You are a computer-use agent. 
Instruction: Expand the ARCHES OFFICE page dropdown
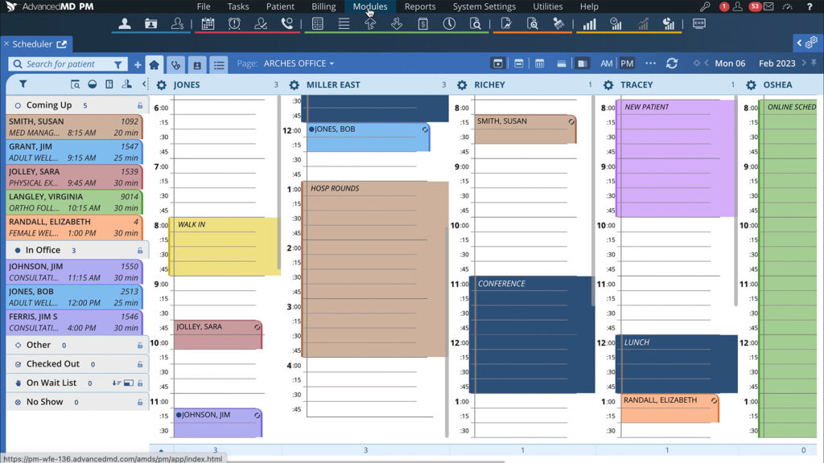pos(298,64)
